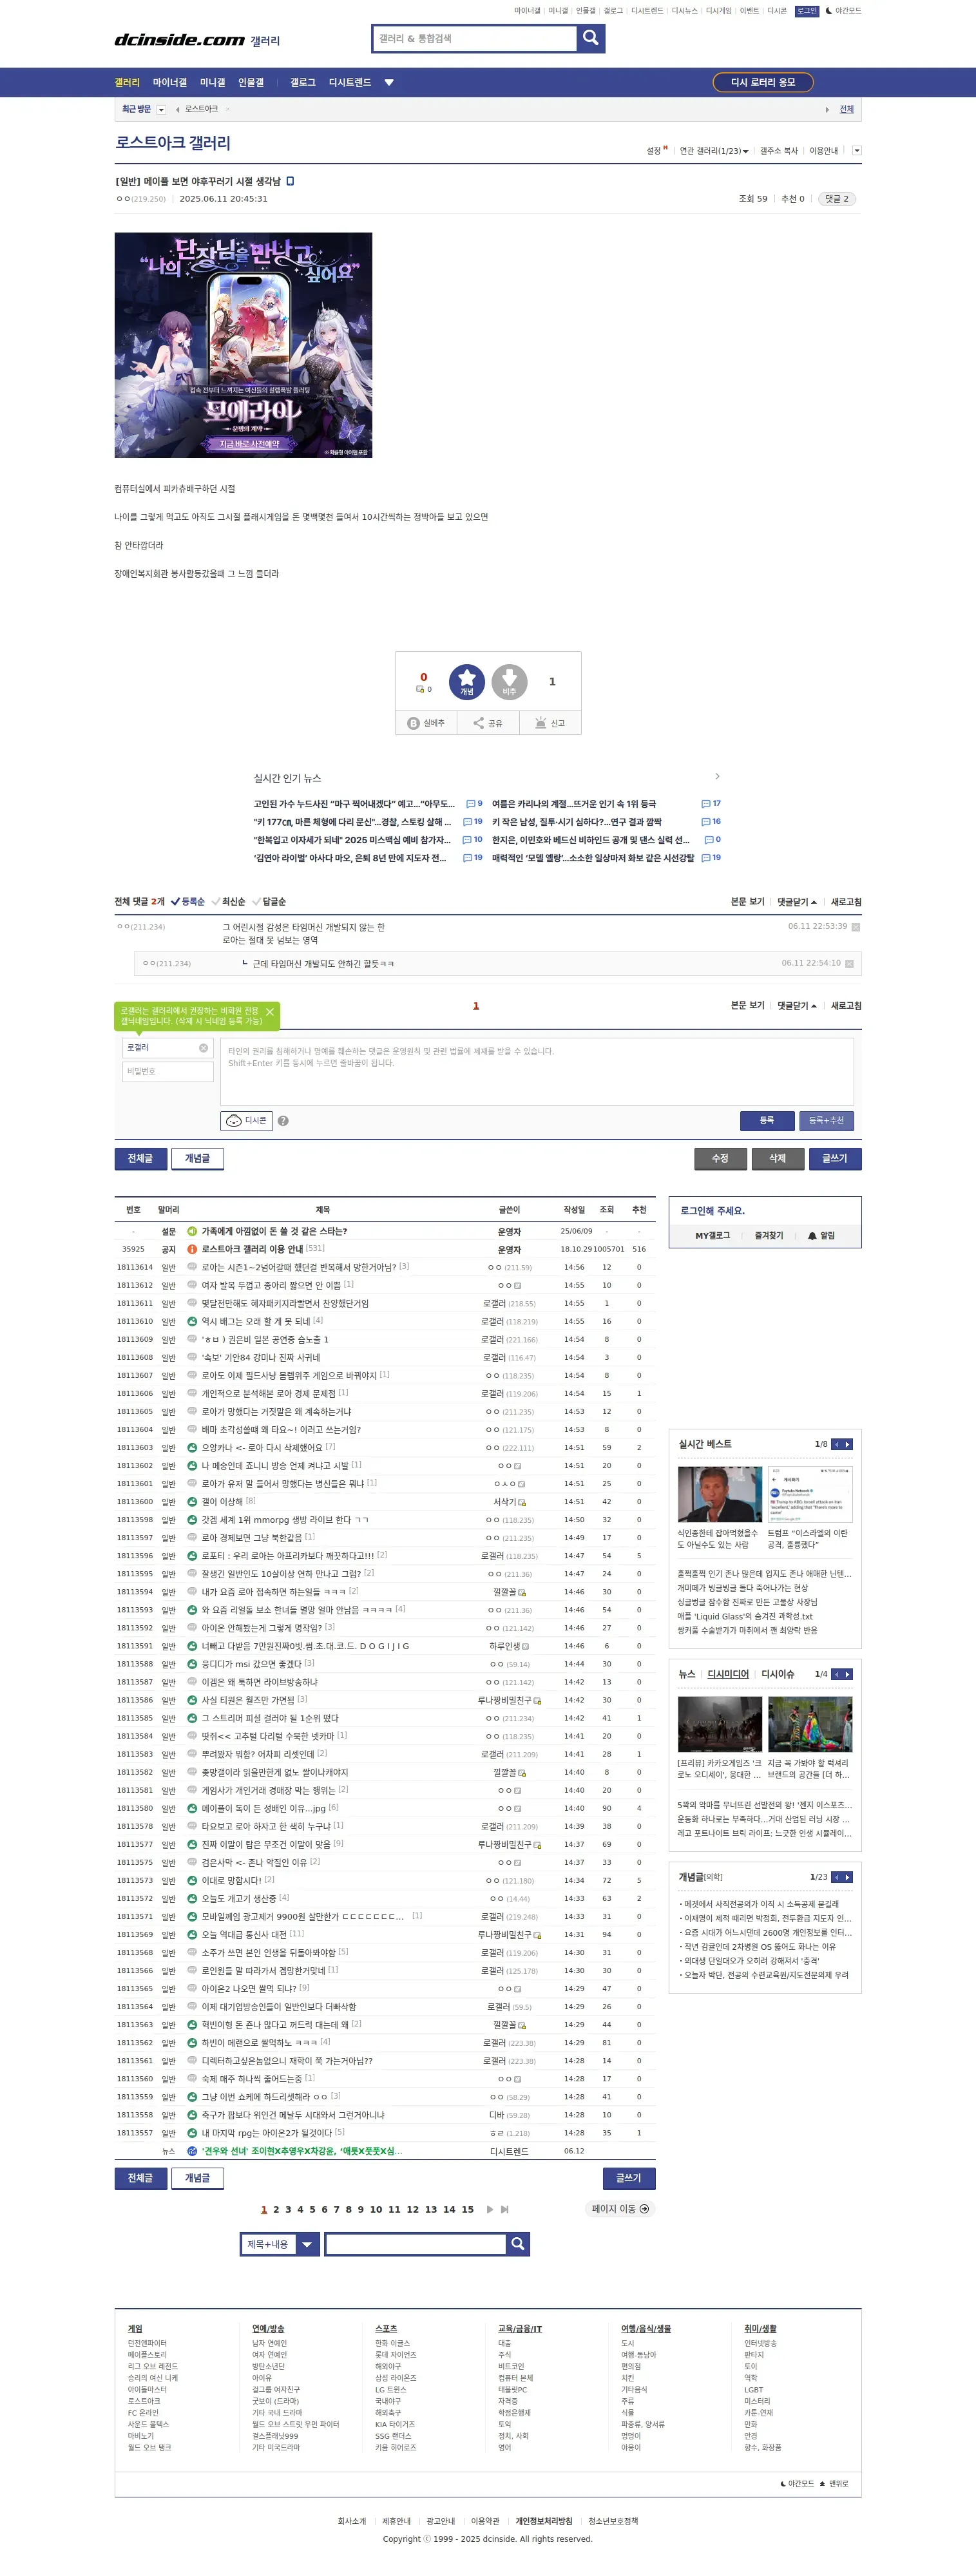The width and height of the screenshot is (976, 2576).
Task: Delete the reply dated 06.11 22:54:10
Action: (849, 964)
